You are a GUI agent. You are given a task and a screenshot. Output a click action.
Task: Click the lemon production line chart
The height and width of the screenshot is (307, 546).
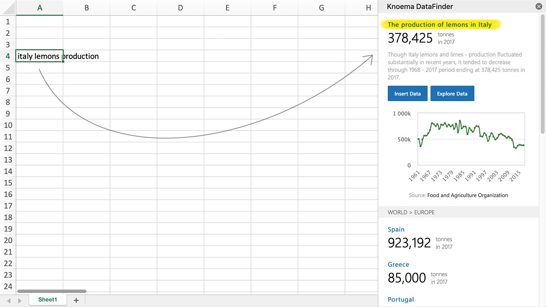coord(471,139)
